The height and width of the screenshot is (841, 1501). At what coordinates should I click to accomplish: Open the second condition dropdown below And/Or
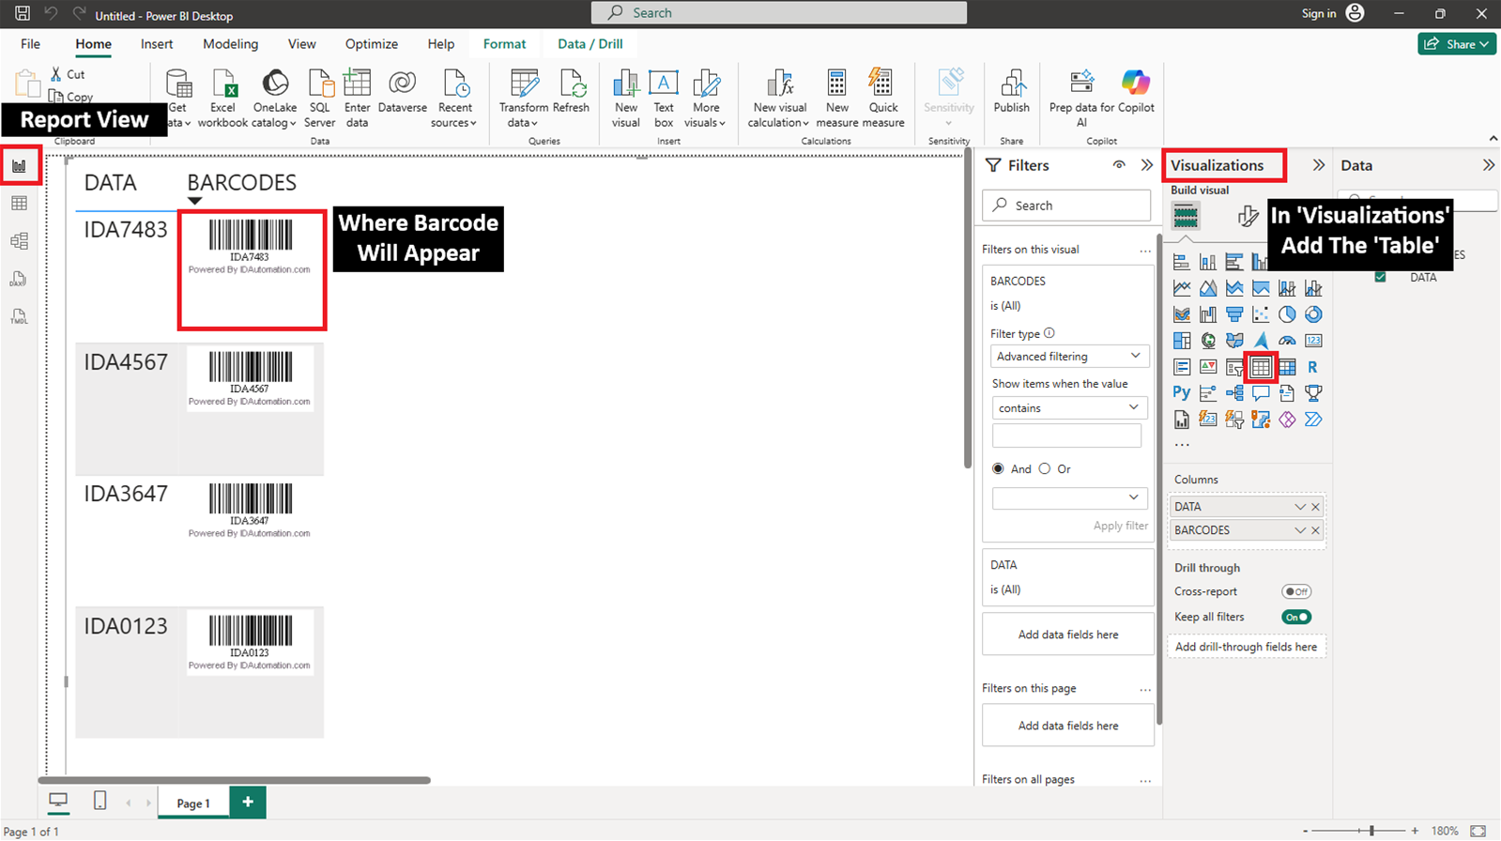pyautogui.click(x=1069, y=497)
